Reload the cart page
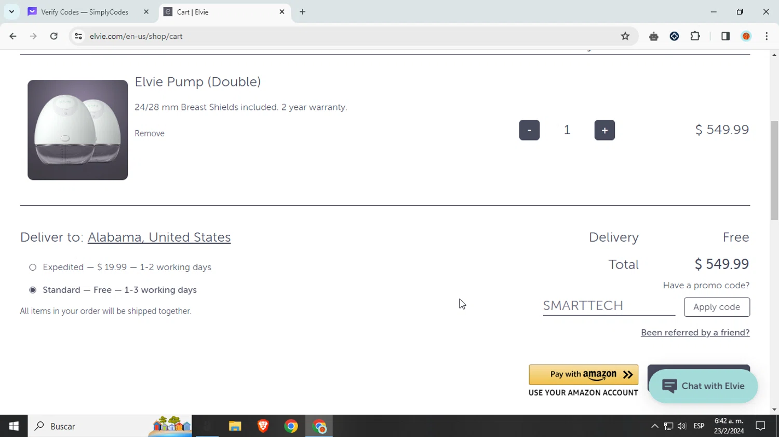This screenshot has height=437, width=779. pos(54,36)
